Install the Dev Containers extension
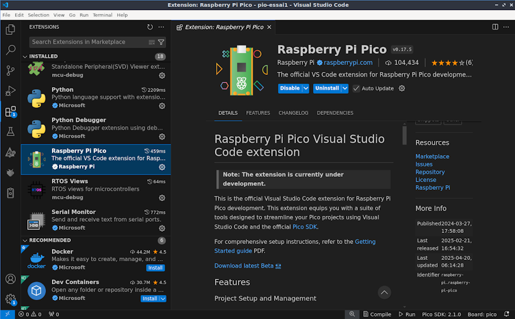This screenshot has width=515, height=319. [150, 298]
